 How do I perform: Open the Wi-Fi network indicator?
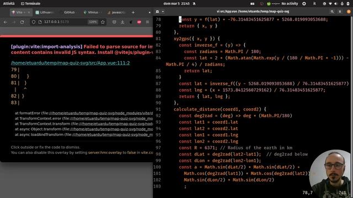[330, 4]
